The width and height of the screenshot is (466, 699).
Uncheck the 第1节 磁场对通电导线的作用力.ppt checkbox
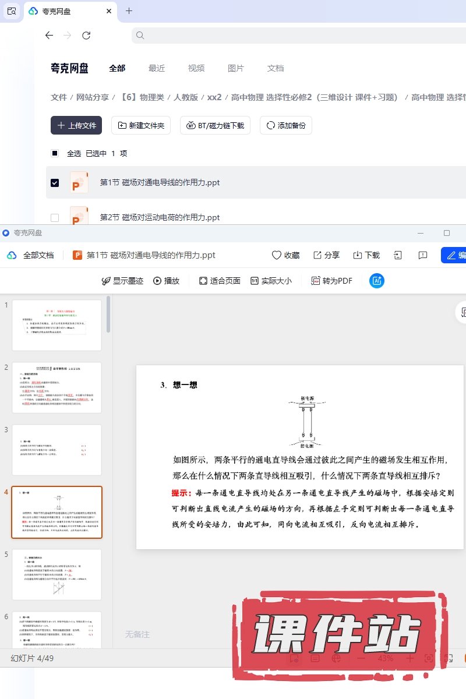click(x=55, y=183)
